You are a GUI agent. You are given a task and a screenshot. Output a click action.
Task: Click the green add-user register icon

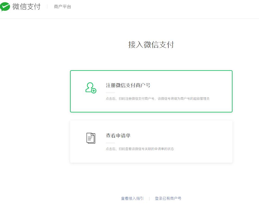(x=91, y=88)
